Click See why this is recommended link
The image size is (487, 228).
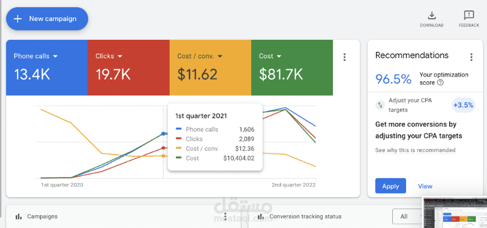415,150
